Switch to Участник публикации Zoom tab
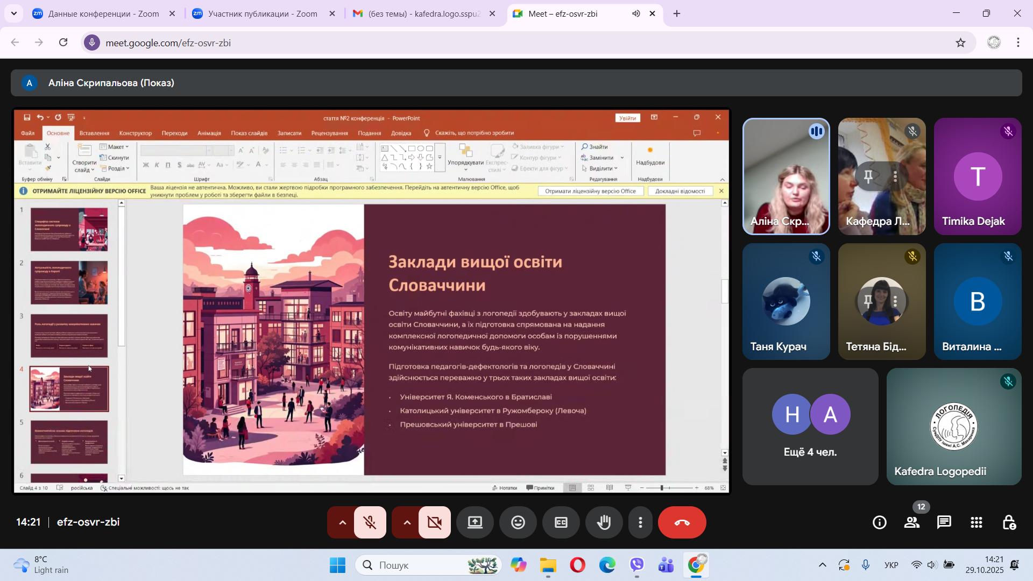Screen dimensions: 1033x581 click(262, 14)
